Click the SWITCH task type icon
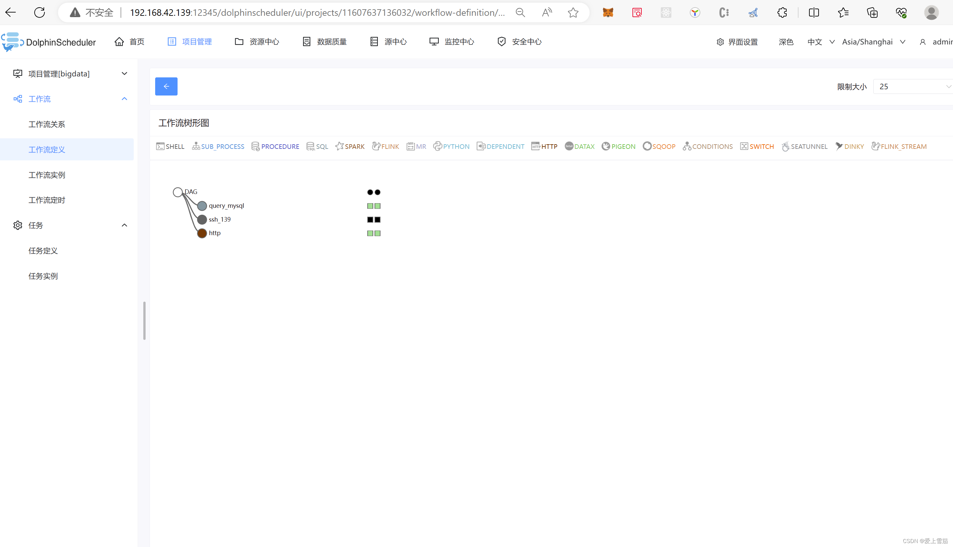Image resolution: width=953 pixels, height=547 pixels. pyautogui.click(x=744, y=147)
